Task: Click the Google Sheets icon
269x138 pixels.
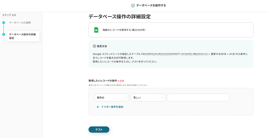Action: pos(96,30)
